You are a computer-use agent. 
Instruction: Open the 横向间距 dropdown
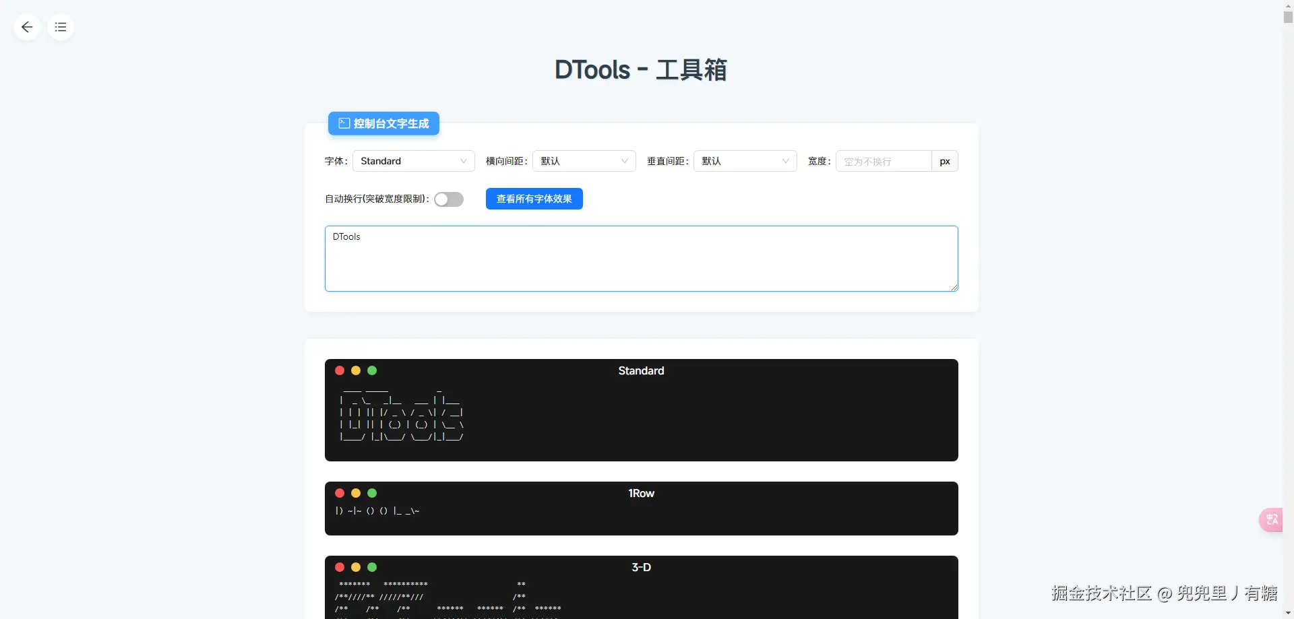pos(584,161)
